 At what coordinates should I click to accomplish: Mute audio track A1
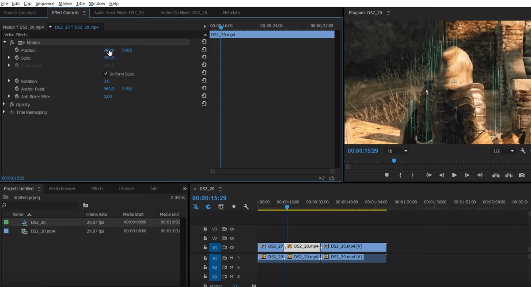pyautogui.click(x=231, y=258)
